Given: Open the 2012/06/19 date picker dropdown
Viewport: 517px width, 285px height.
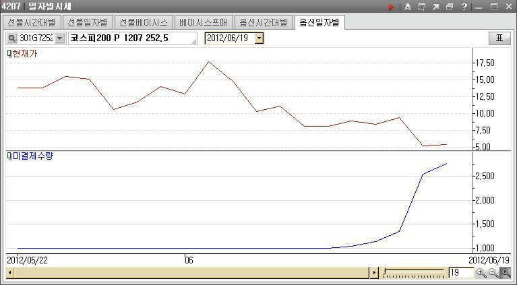Looking at the screenshot, I should [x=259, y=38].
